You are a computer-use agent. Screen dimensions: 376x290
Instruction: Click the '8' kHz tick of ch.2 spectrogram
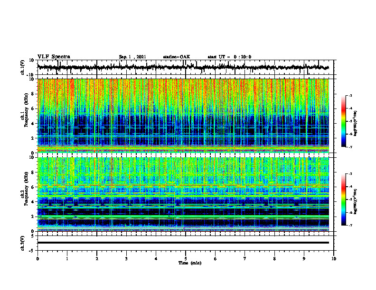coord(33,172)
